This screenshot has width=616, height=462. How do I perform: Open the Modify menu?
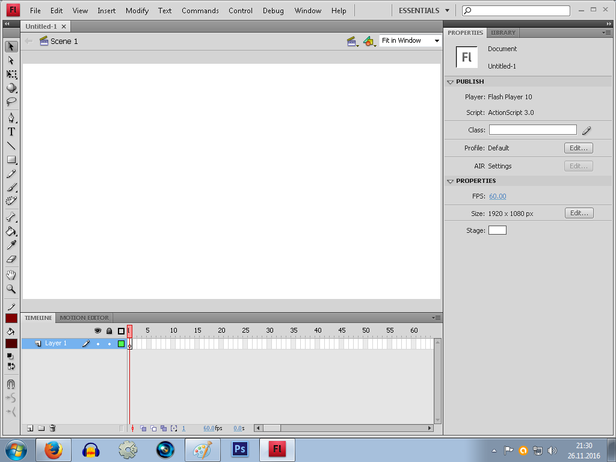[x=137, y=10]
